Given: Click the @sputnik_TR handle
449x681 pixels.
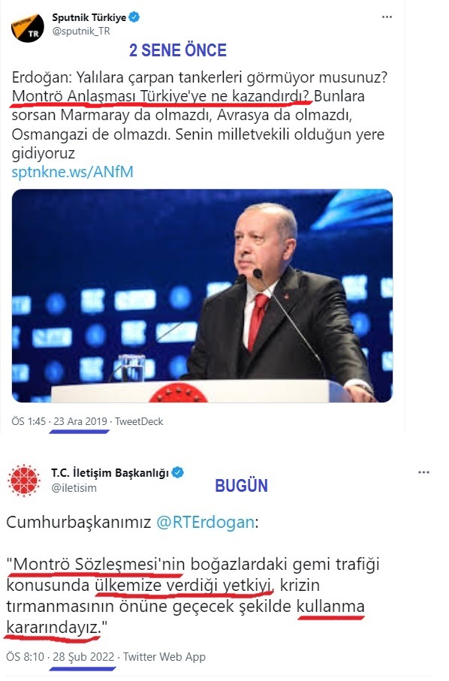Looking at the screenshot, I should 81,32.
